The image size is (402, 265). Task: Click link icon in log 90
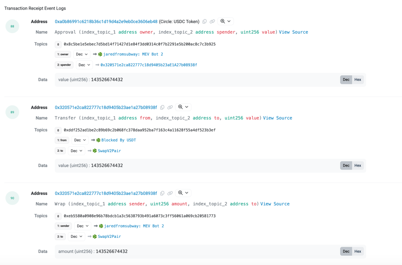tap(170, 193)
